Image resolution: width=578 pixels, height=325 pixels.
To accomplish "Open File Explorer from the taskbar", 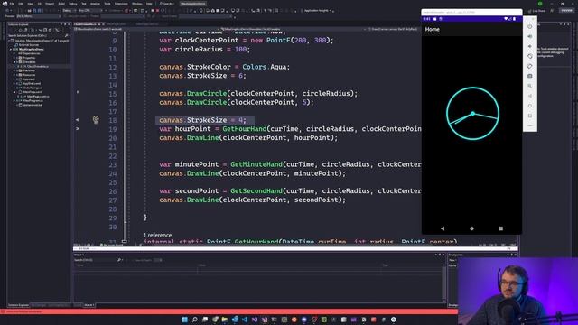I will tap(225, 320).
